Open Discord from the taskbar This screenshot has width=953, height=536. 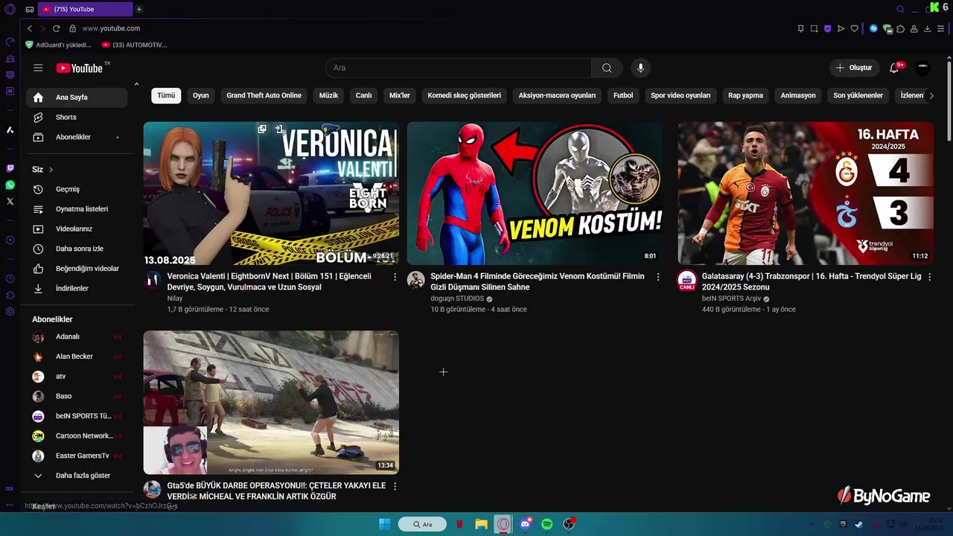pyautogui.click(x=526, y=524)
